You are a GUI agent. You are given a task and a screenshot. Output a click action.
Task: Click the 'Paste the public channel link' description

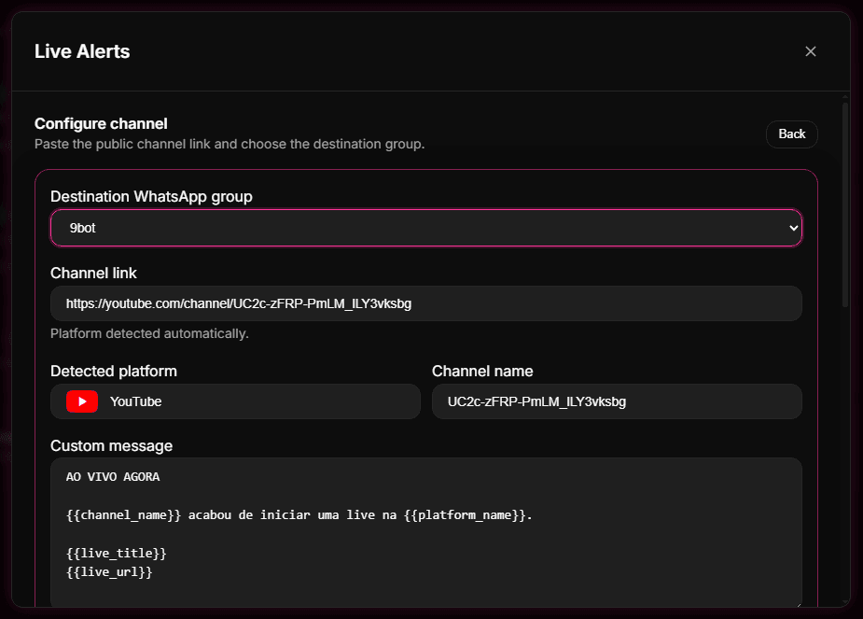230,145
